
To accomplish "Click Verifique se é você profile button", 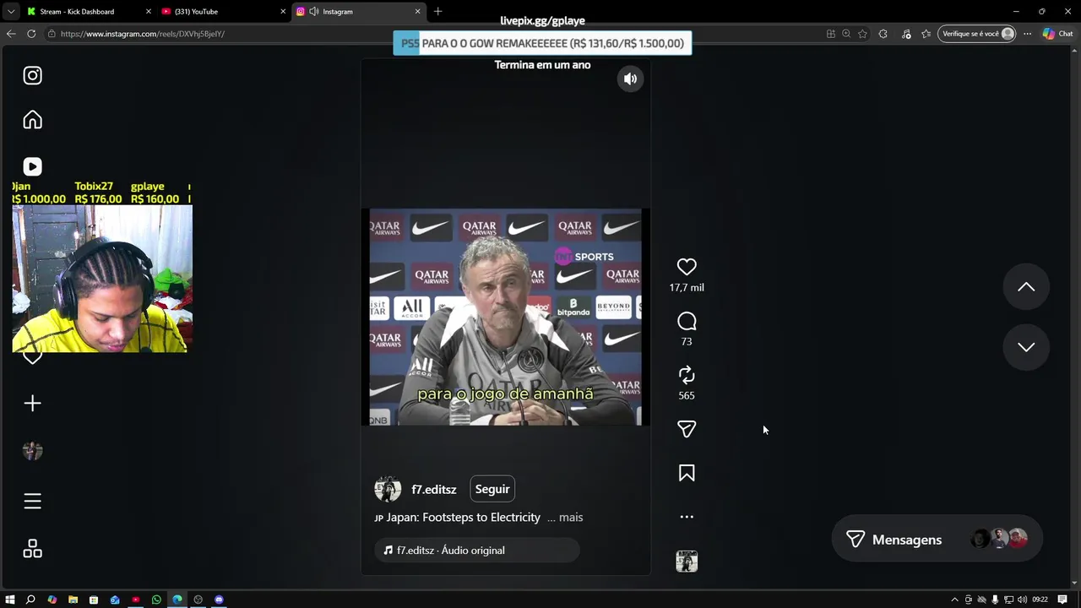I will 976,34.
